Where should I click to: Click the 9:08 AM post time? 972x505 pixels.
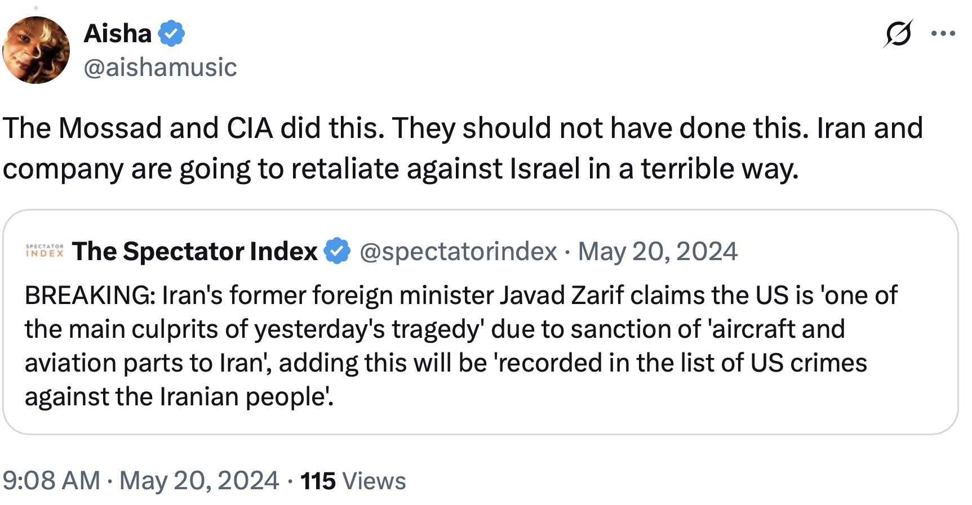51,481
